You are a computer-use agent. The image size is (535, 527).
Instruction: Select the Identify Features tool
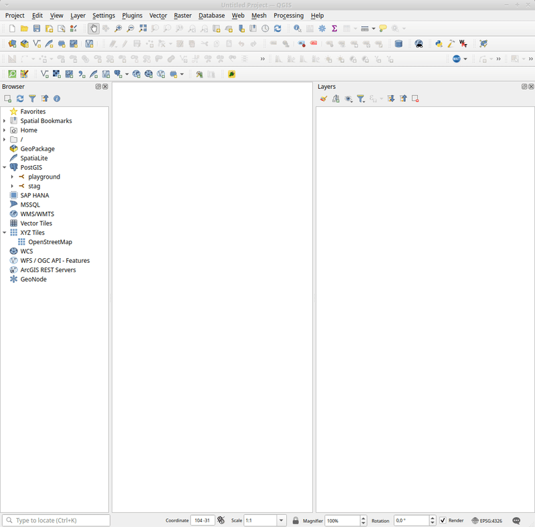[x=298, y=29]
